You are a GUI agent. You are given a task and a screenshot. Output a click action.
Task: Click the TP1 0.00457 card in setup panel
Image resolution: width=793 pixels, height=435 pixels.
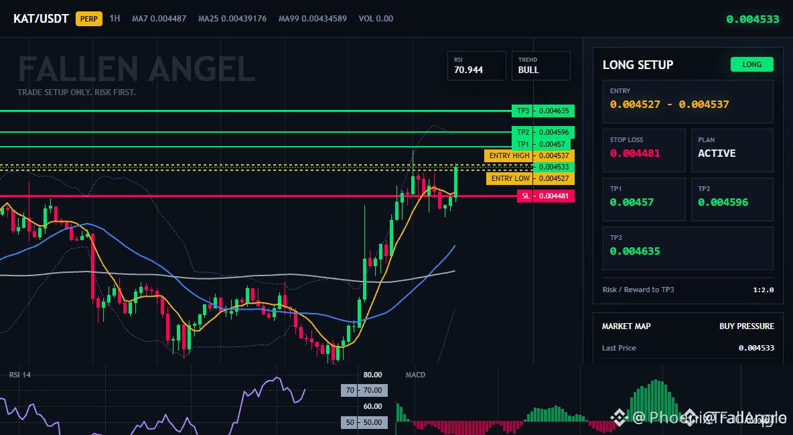pyautogui.click(x=644, y=198)
